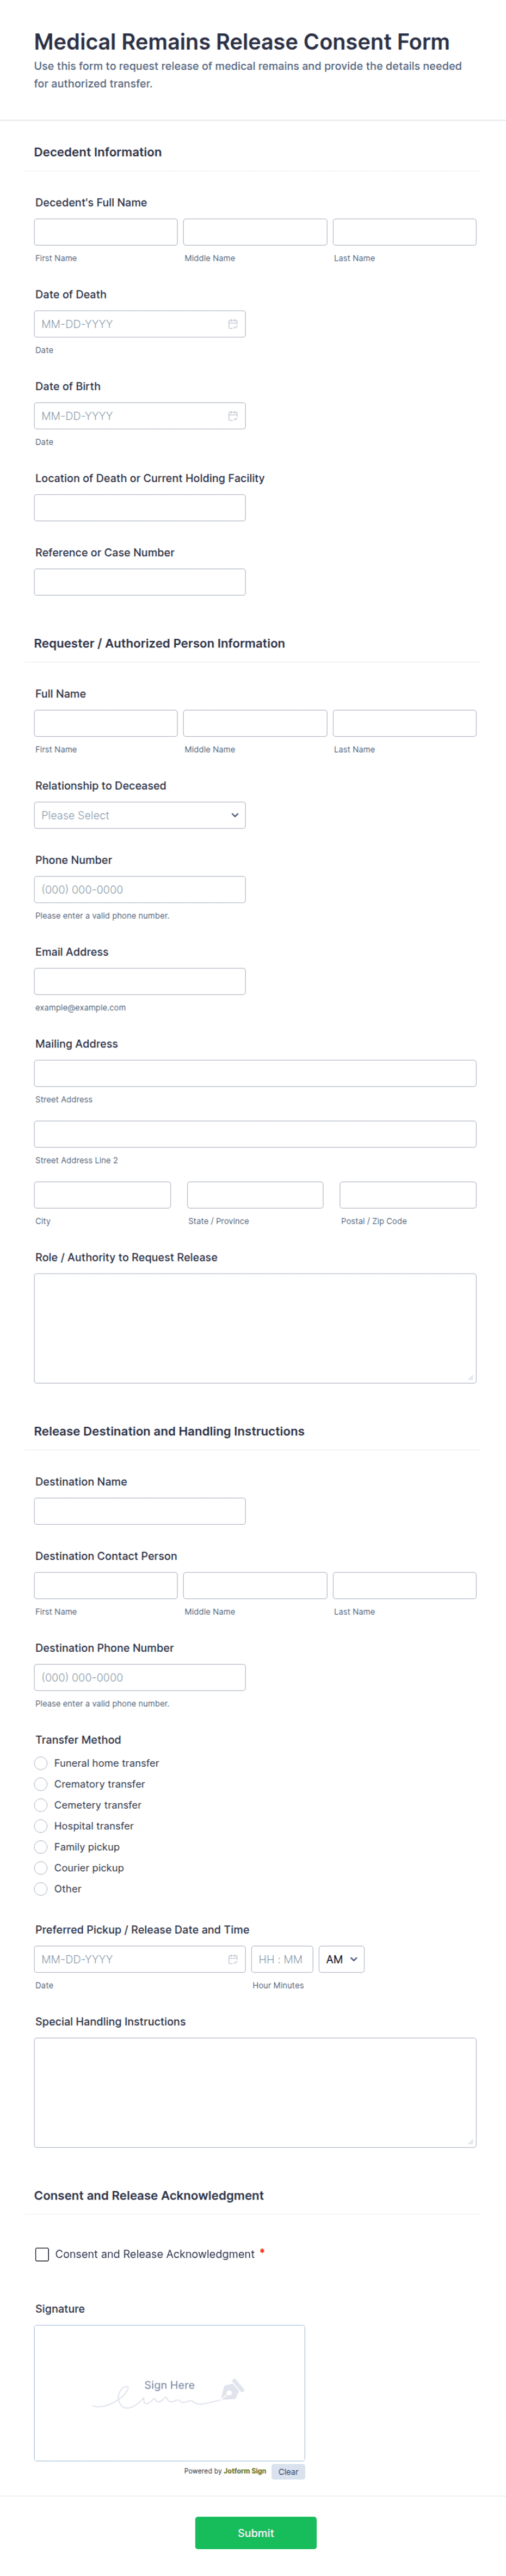
Task: Click the requester Phone Number field
Action: (140, 888)
